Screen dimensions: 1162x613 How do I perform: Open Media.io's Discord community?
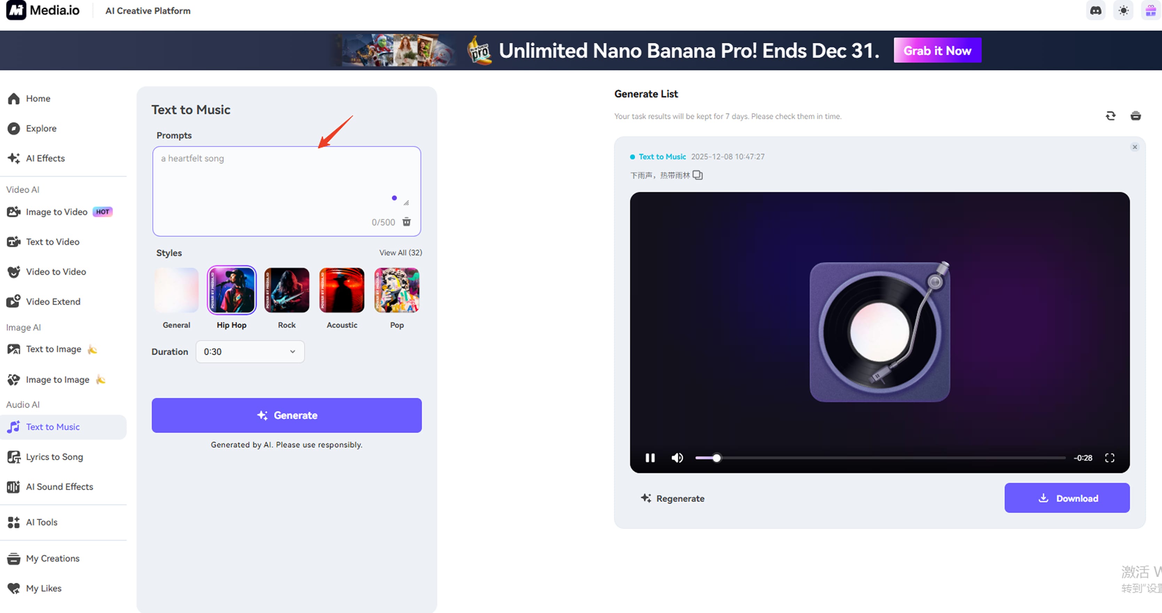[x=1096, y=10]
